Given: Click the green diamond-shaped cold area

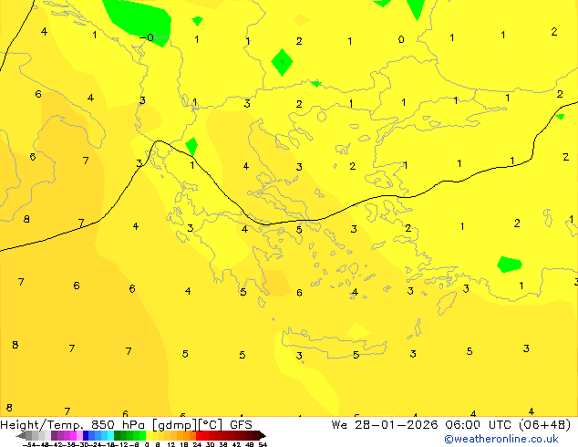Looking at the screenshot, I should pyautogui.click(x=282, y=62).
